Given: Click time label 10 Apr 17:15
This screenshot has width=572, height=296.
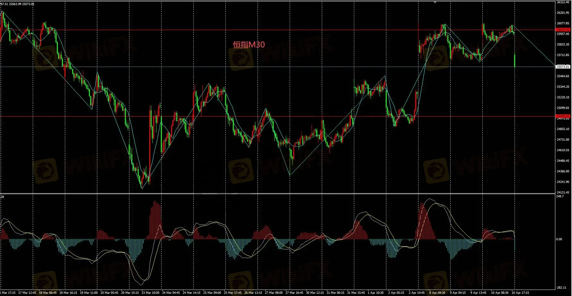Looking at the screenshot, I should click(x=520, y=293).
